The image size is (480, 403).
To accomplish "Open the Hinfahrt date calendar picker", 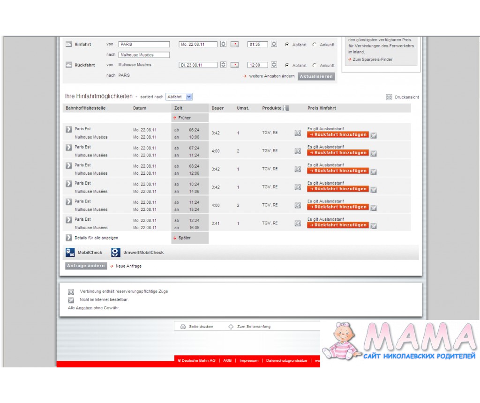I will pyautogui.click(x=235, y=45).
